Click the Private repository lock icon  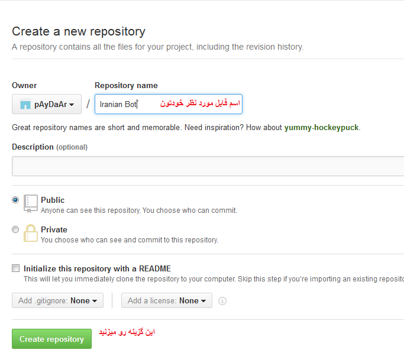(31, 232)
